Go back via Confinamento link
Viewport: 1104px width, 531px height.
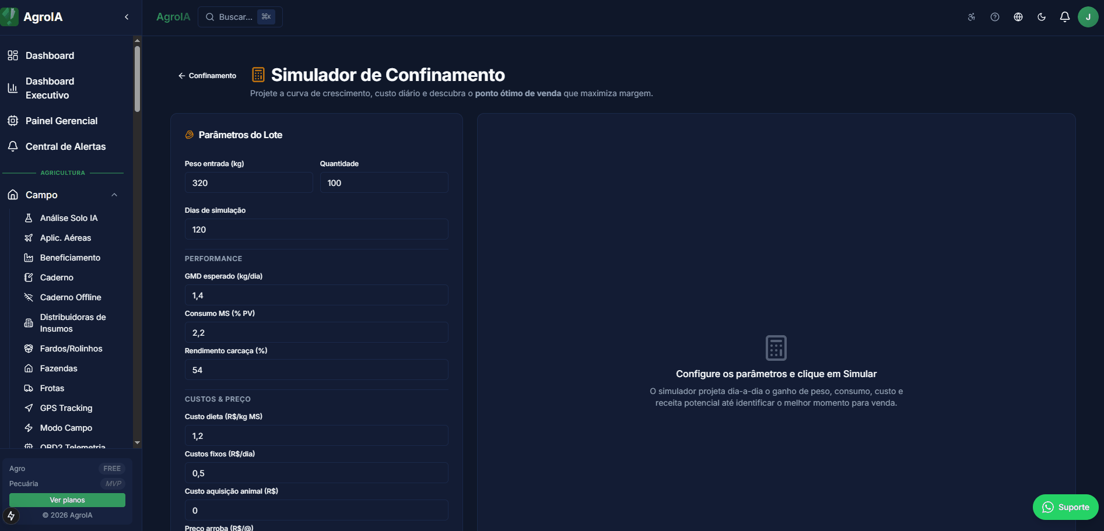tap(207, 76)
